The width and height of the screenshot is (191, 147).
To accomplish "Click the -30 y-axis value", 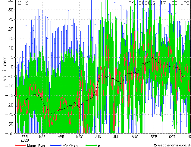I will coord(9,124).
